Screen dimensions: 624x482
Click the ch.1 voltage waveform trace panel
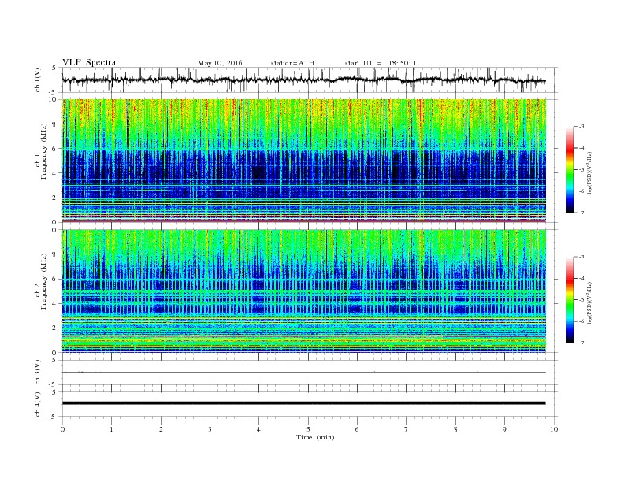[309, 80]
